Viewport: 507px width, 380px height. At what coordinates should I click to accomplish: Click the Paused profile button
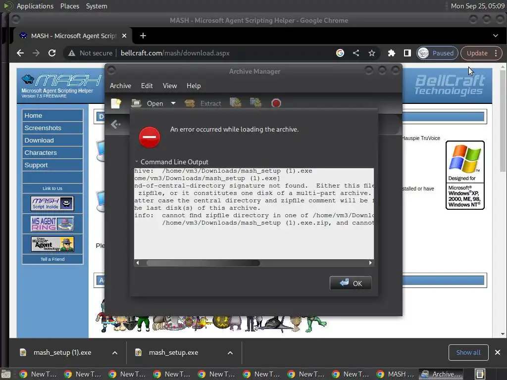click(437, 53)
